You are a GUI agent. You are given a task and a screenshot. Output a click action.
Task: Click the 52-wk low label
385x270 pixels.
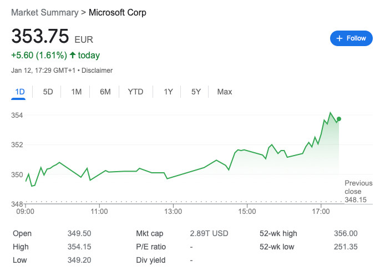tap(277, 247)
